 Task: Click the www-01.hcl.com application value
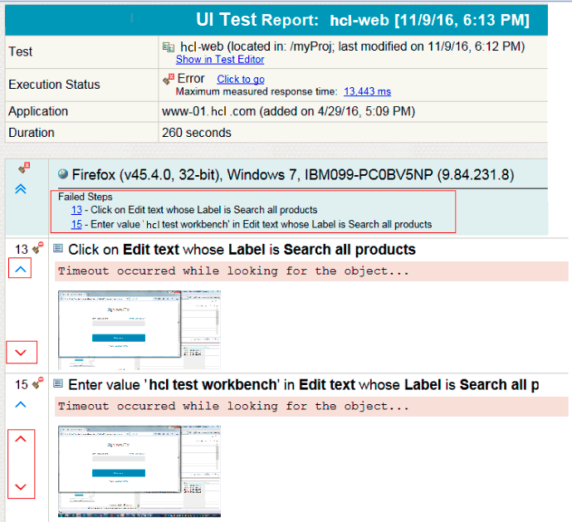click(288, 111)
